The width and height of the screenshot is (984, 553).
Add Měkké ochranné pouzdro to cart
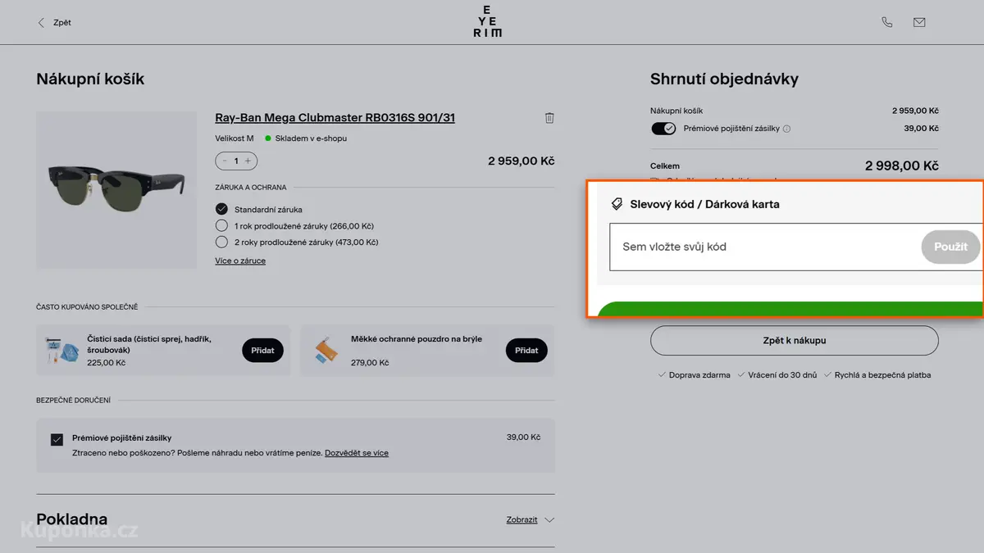[526, 351]
